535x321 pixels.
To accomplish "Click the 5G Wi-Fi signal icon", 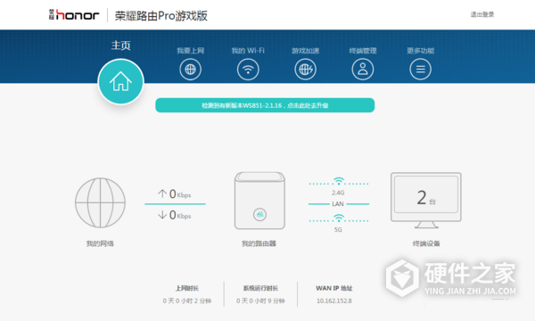I will [x=339, y=218].
